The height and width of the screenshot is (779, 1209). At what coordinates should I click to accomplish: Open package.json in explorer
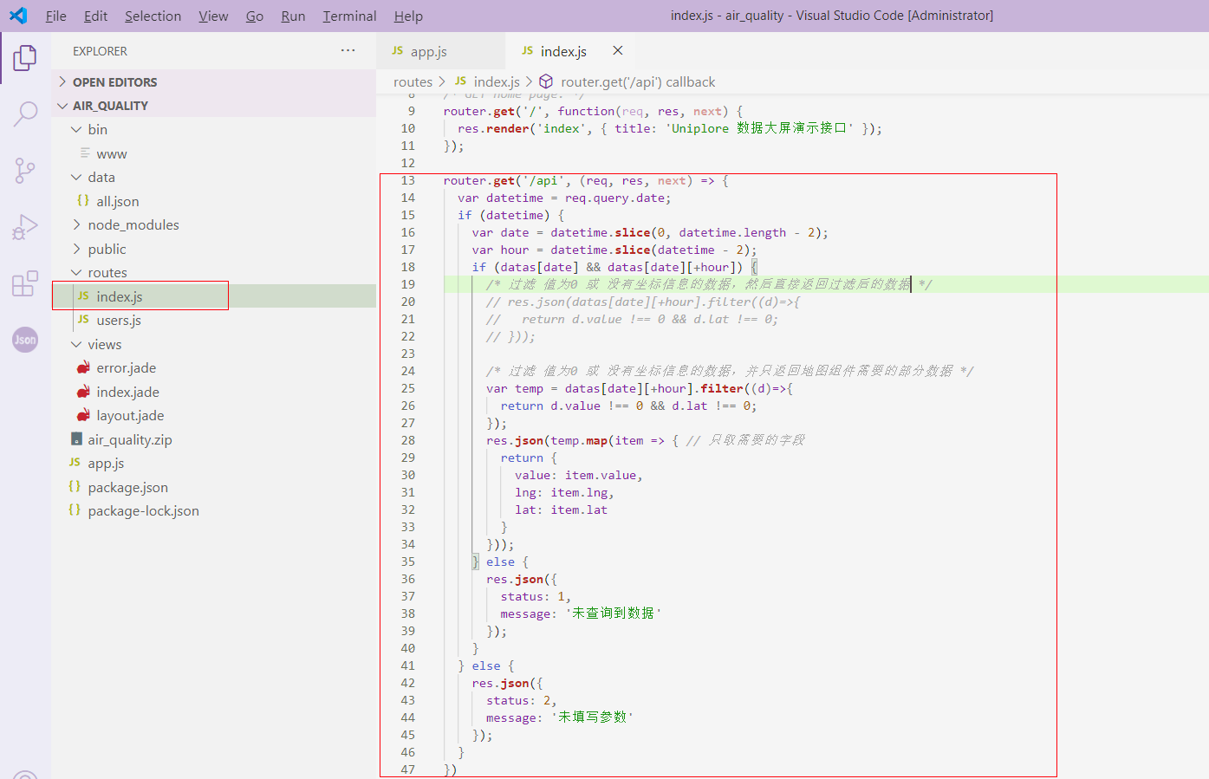(x=214, y=487)
